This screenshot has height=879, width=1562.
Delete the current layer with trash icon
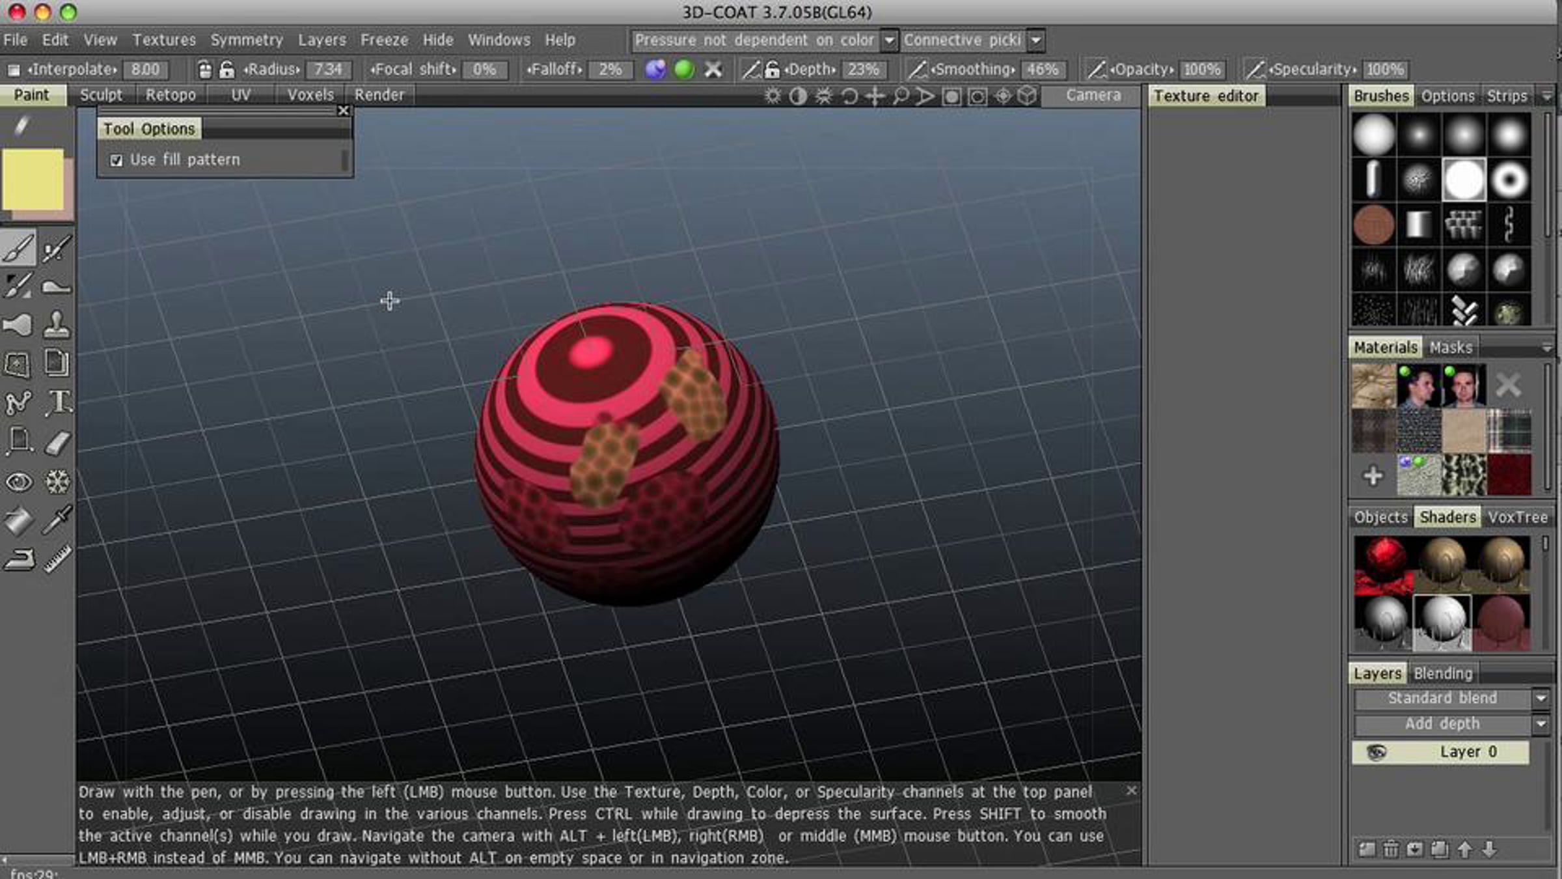tap(1391, 849)
